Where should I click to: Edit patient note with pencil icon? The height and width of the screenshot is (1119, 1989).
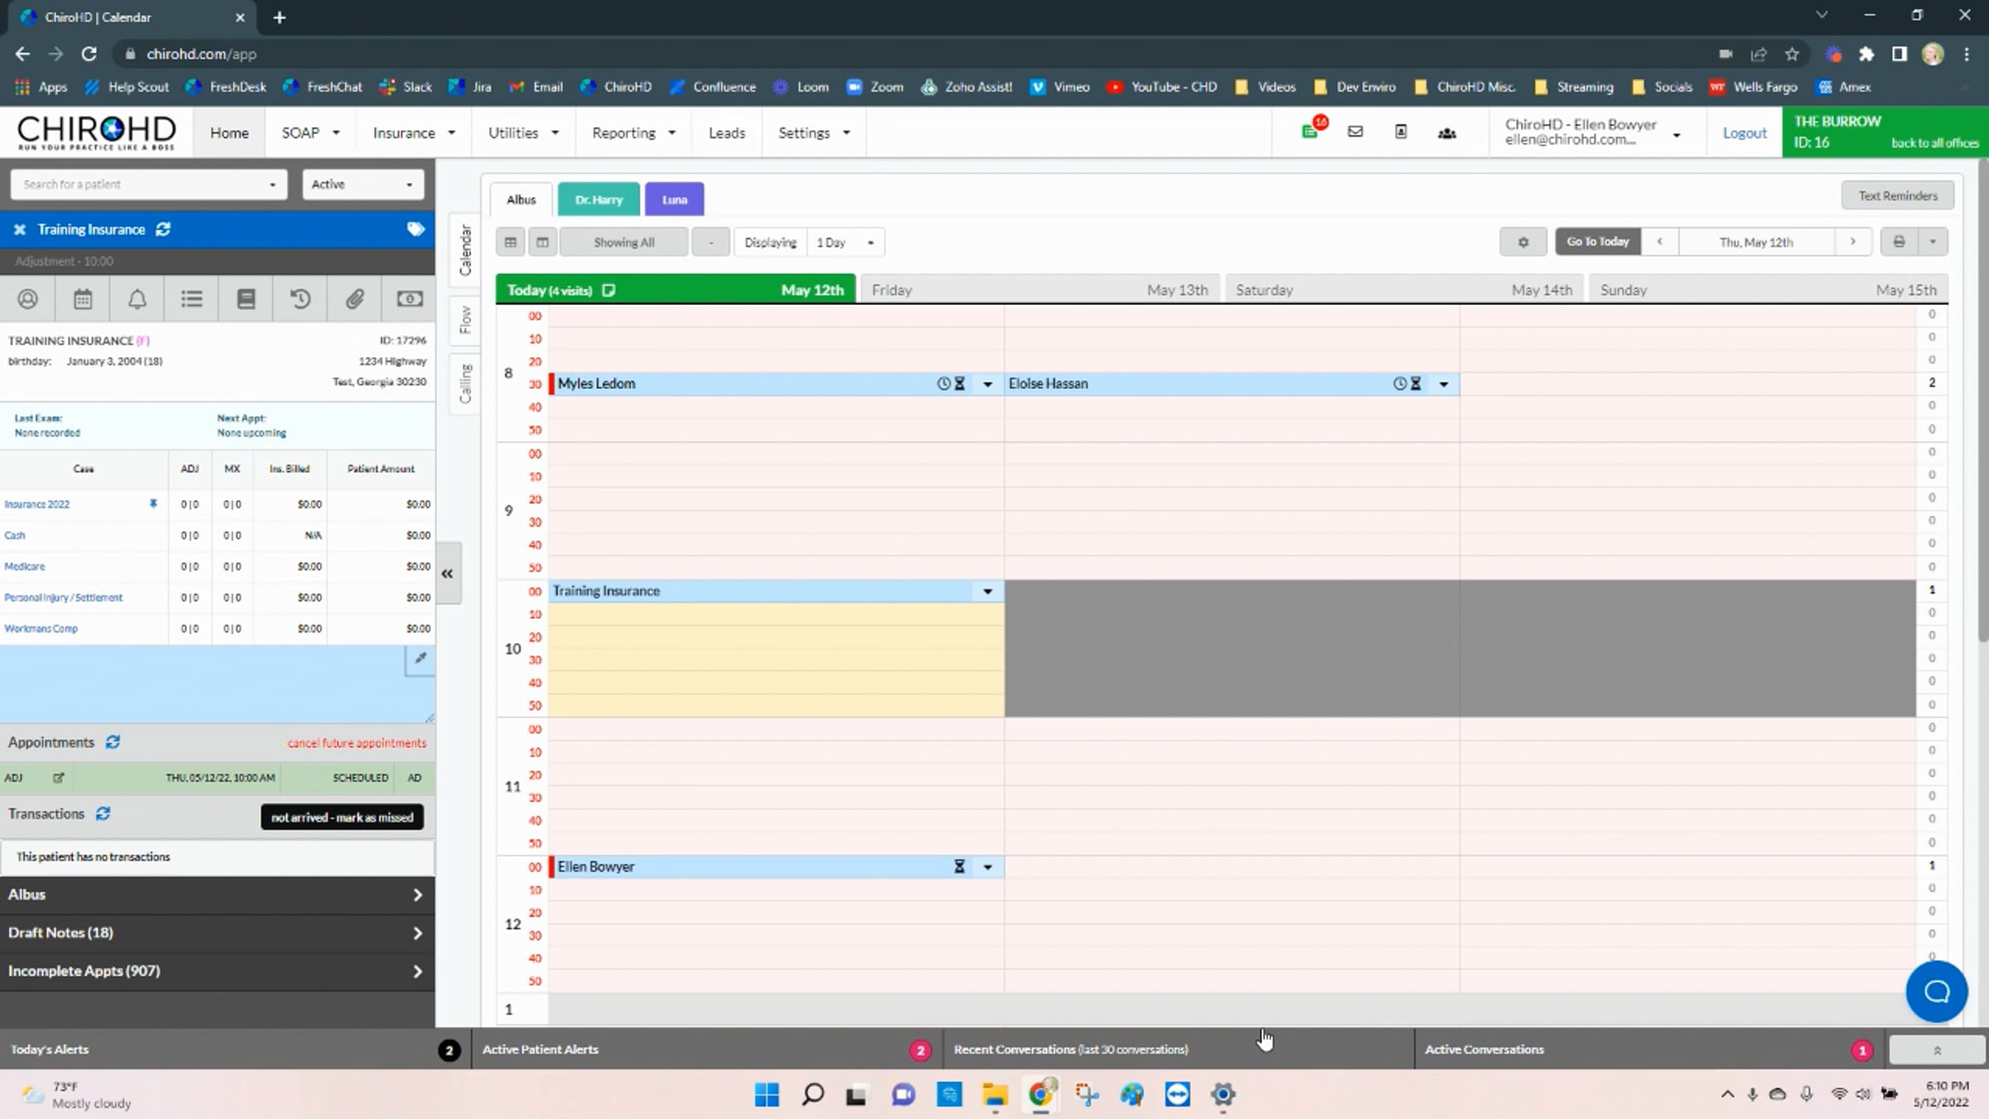coord(420,659)
